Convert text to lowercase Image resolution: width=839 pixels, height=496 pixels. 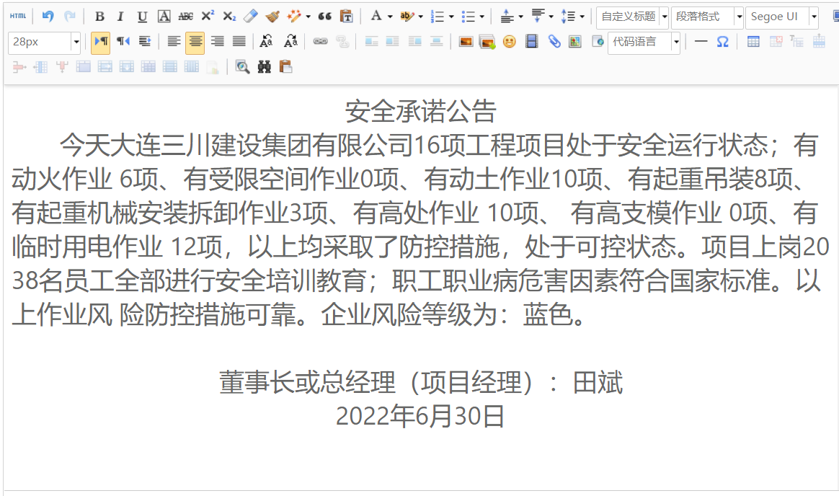[290, 42]
